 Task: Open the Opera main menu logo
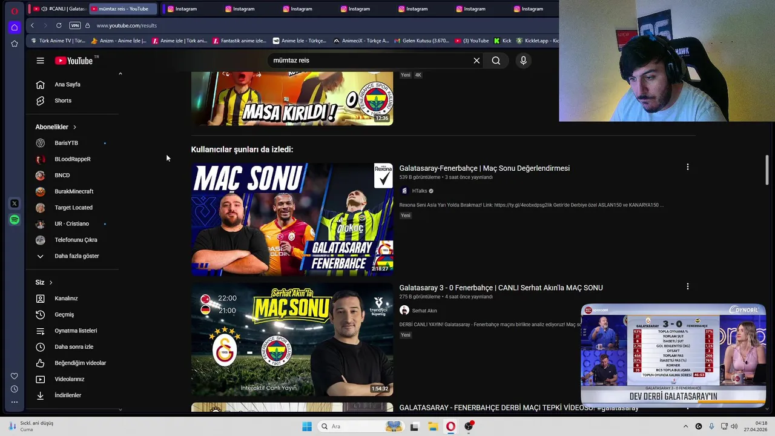[x=15, y=11]
